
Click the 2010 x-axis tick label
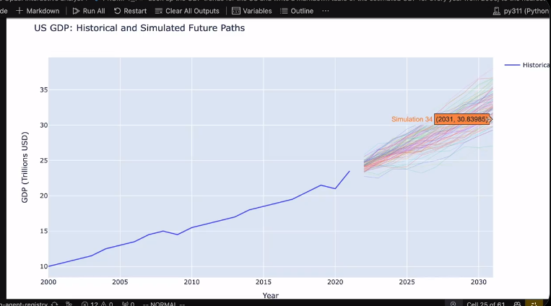[x=192, y=281]
